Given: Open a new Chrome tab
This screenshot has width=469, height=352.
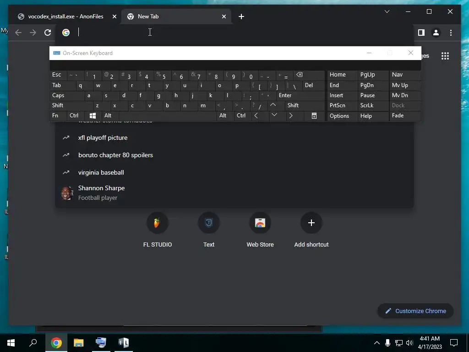Looking at the screenshot, I should coord(241,16).
